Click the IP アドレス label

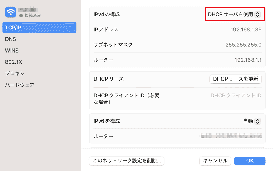[x=106, y=30]
